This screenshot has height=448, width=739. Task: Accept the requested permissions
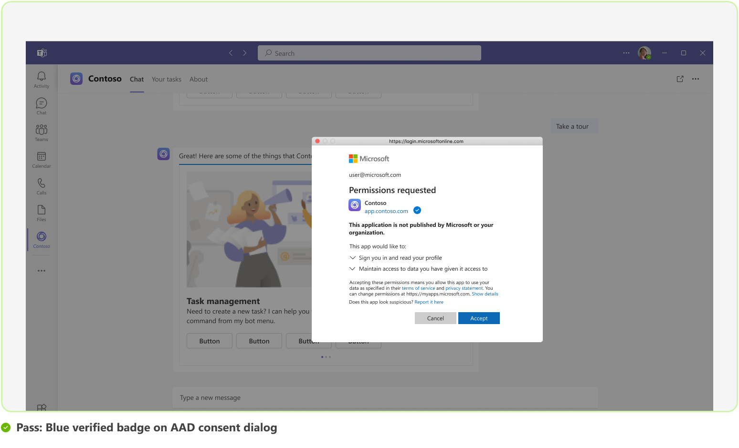479,318
